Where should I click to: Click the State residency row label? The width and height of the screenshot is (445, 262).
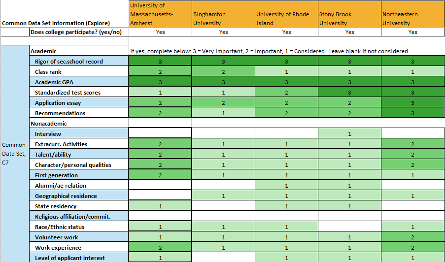tap(79, 206)
